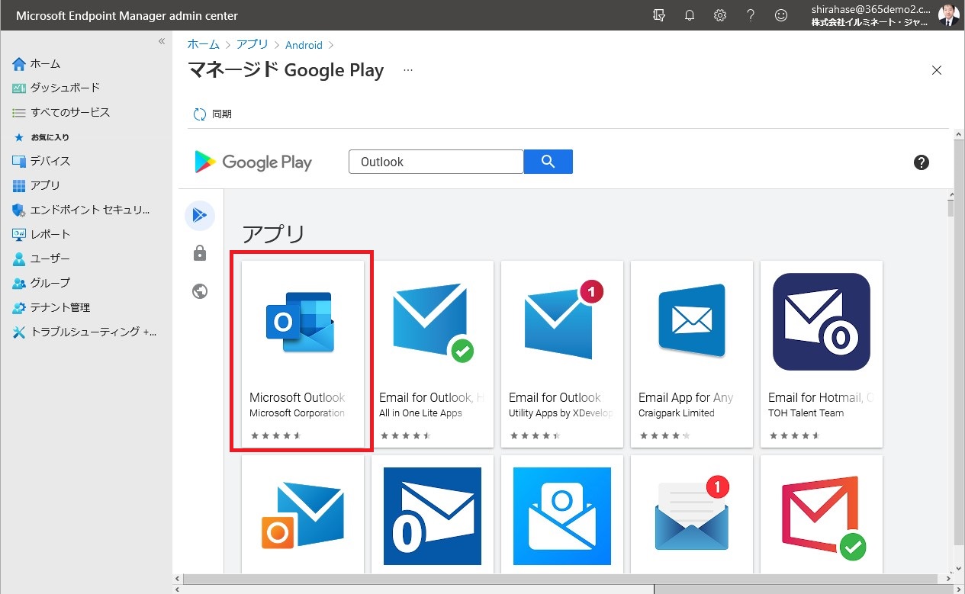Click the アプリ section heading
The image size is (965, 594).
tap(273, 233)
